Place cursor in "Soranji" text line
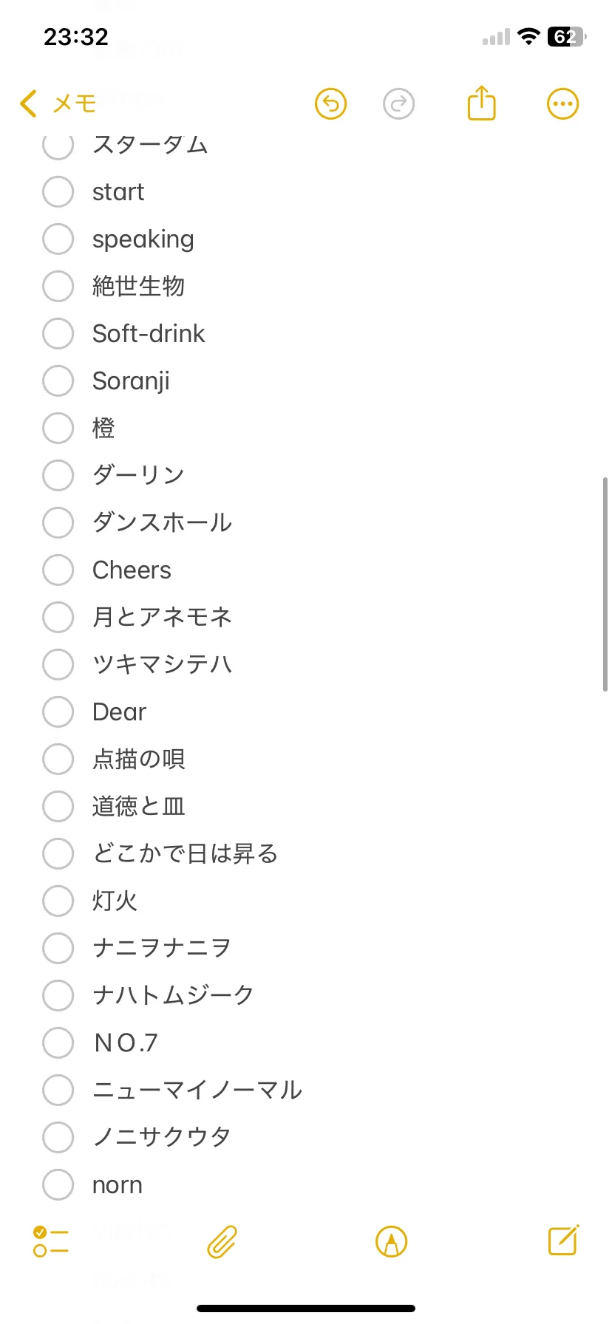 [x=131, y=381]
